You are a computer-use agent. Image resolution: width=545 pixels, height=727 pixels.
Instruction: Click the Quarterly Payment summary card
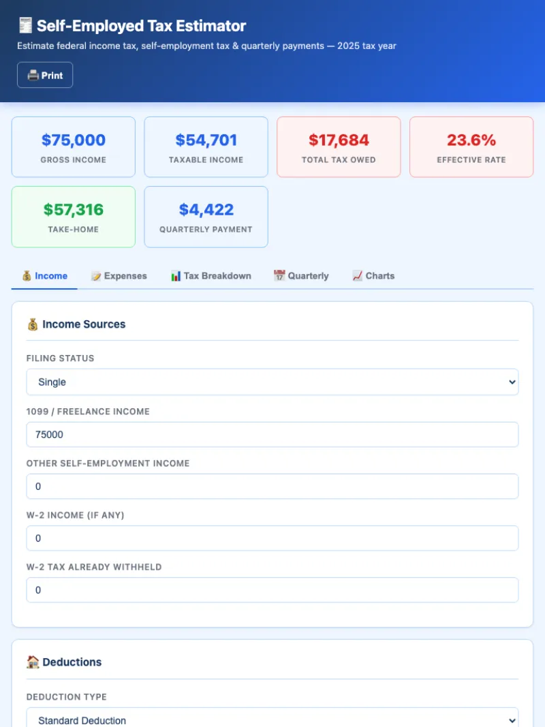point(206,217)
